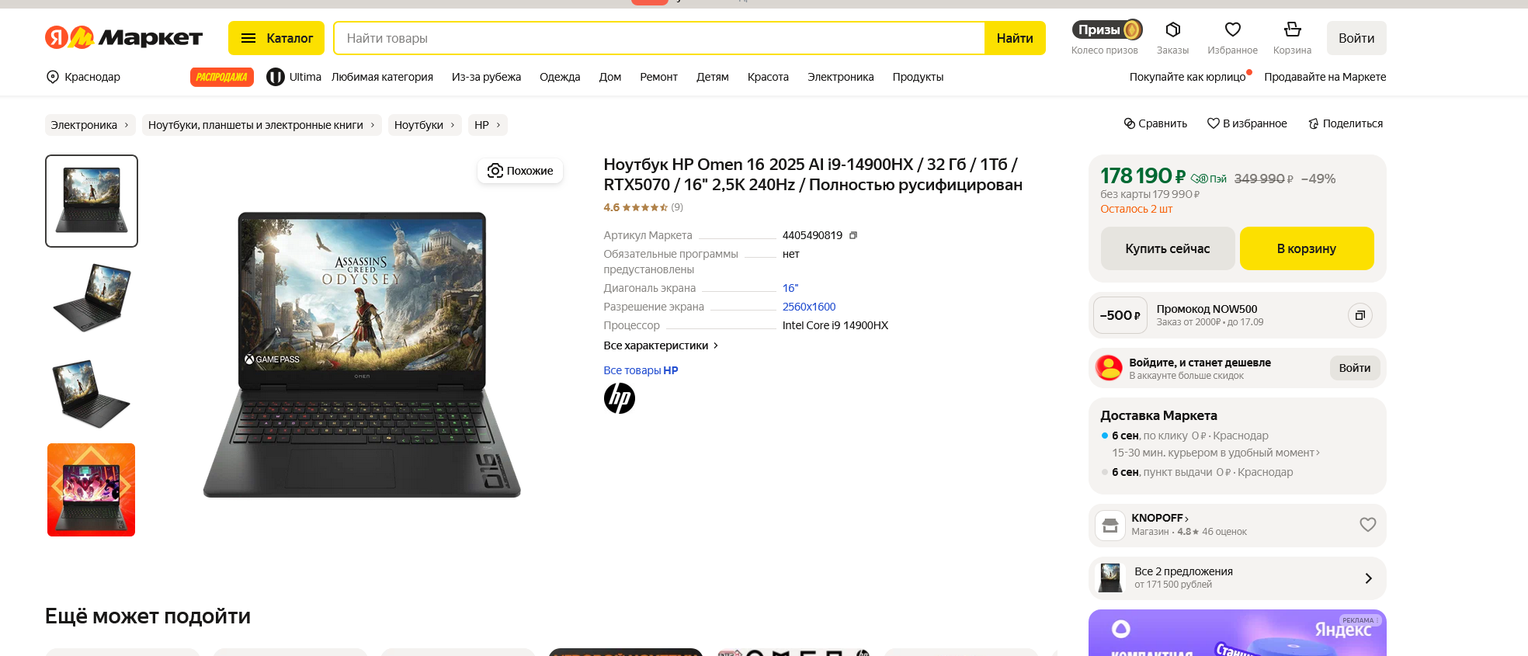Click Войти in discount banner
Viewport: 1528px width, 656px height.
[x=1355, y=368]
